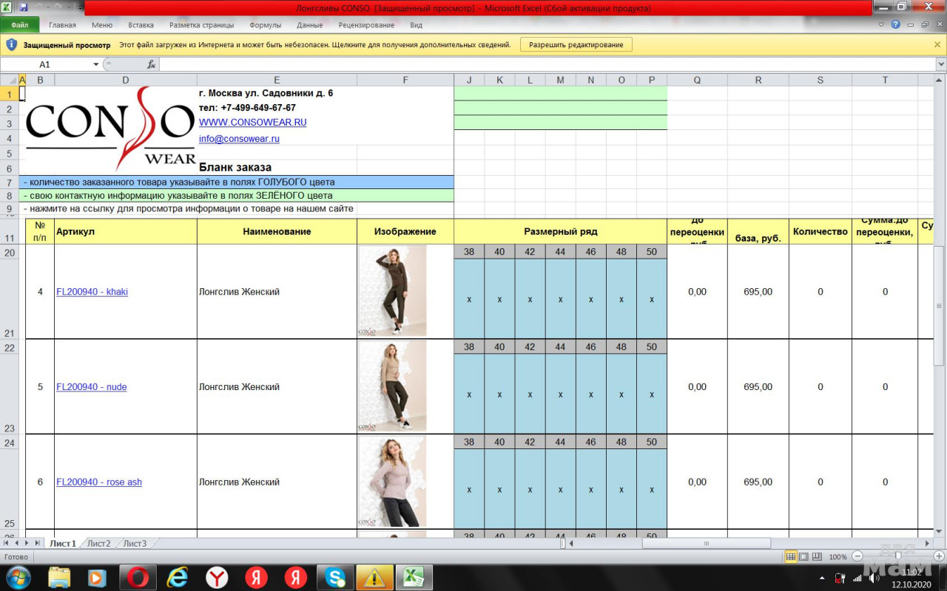Select Normal view mode in status bar

point(792,556)
